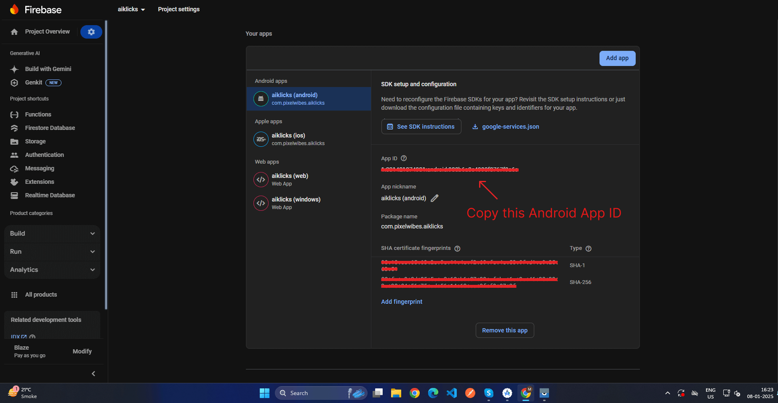Expand the Analytics category

52,270
